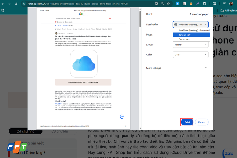Click the '7 sheets of paper' text

coord(199,14)
